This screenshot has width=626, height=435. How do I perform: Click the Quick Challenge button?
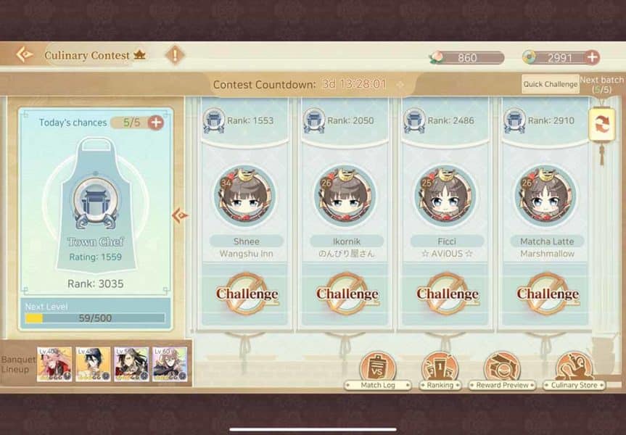point(550,84)
